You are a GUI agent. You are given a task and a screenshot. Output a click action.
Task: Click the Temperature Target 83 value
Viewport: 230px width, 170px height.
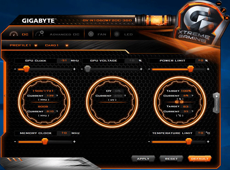click(186, 107)
